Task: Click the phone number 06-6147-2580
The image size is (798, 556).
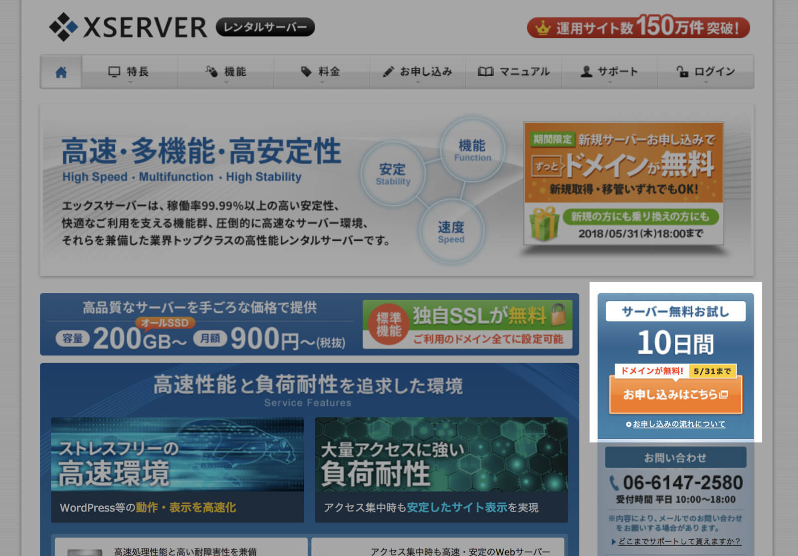Action: pos(683,483)
